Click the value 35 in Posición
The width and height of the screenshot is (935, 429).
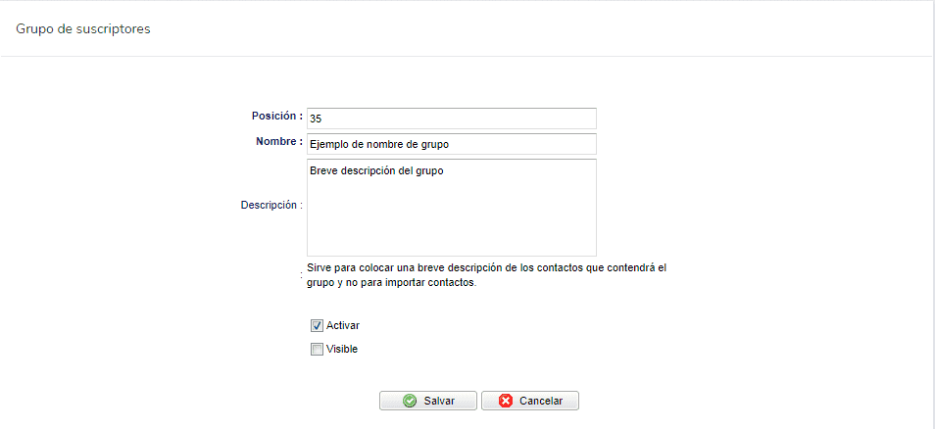pos(316,119)
